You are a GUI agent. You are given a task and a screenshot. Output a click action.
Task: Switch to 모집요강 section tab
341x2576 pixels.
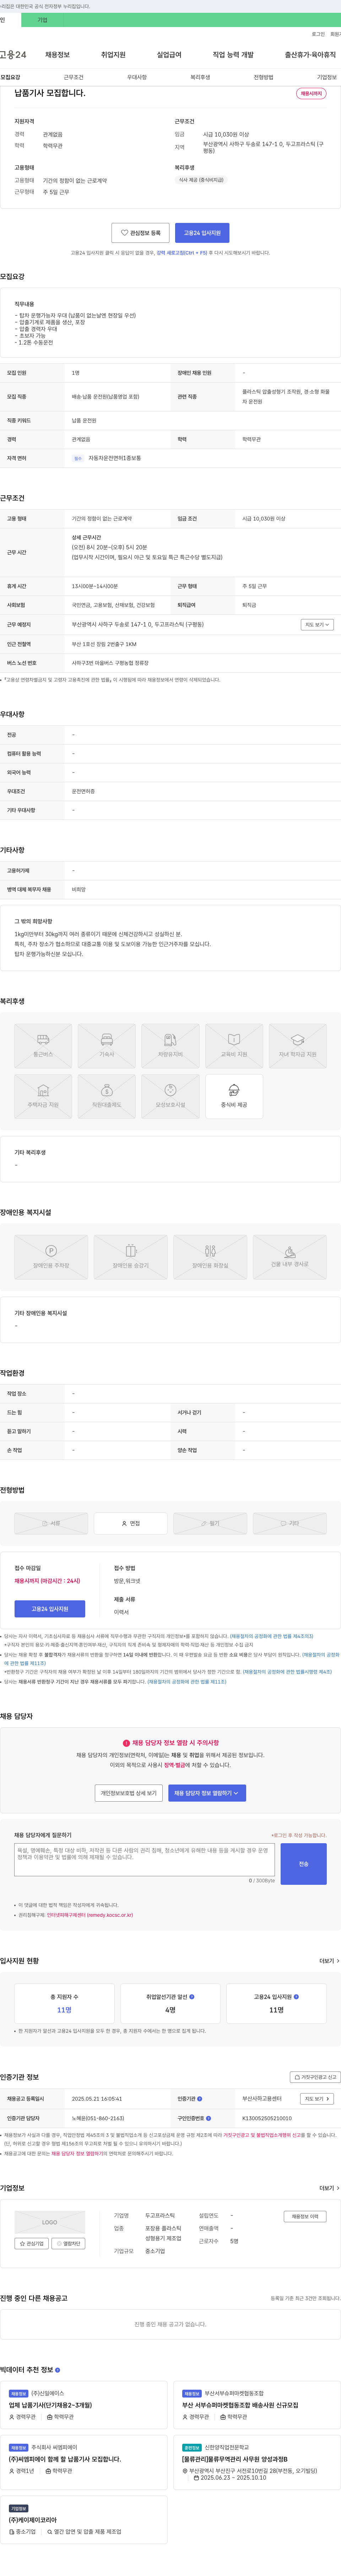click(10, 77)
